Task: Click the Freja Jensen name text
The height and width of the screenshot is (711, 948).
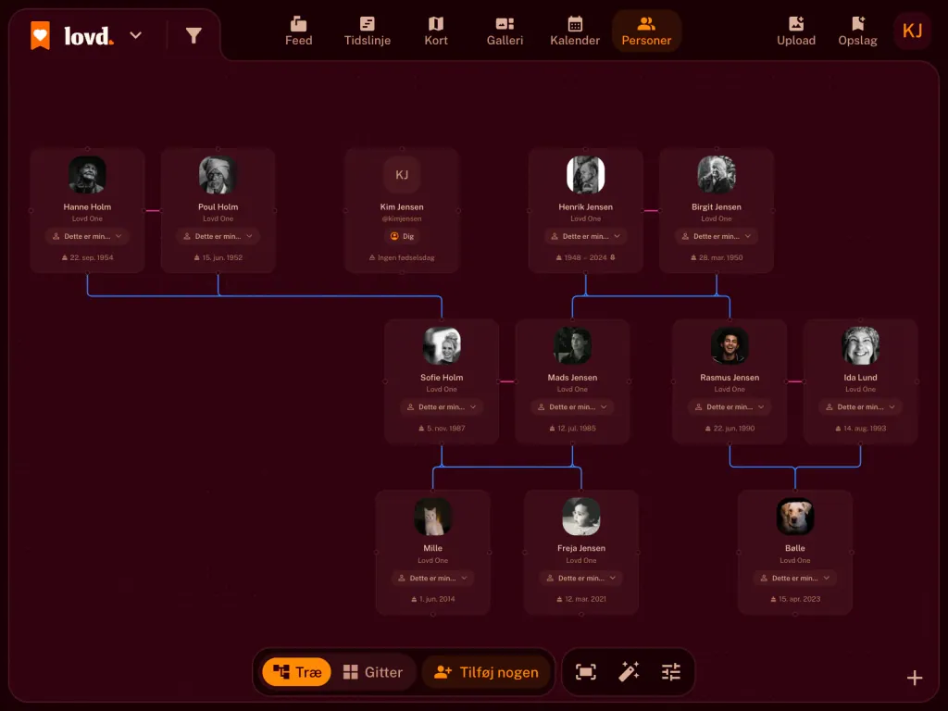Action: click(581, 548)
